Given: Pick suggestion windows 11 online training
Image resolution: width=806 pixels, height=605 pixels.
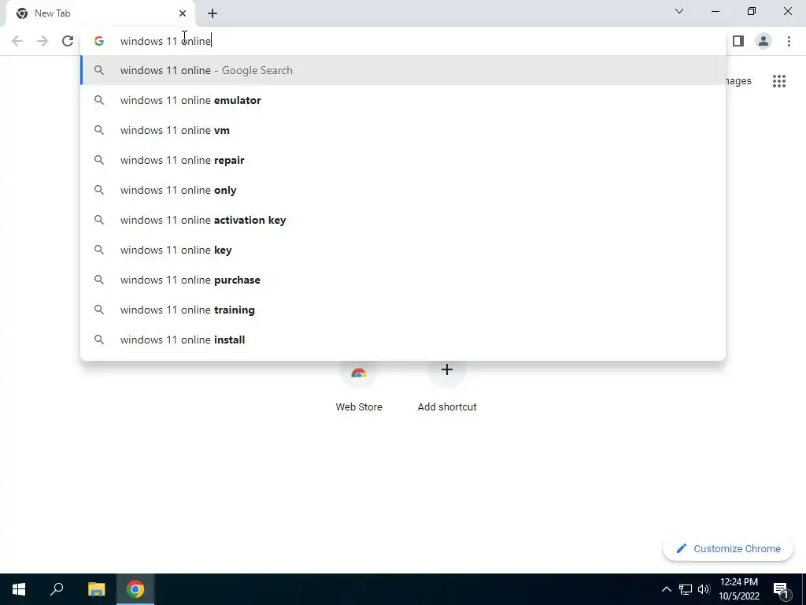Looking at the screenshot, I should [x=403, y=309].
